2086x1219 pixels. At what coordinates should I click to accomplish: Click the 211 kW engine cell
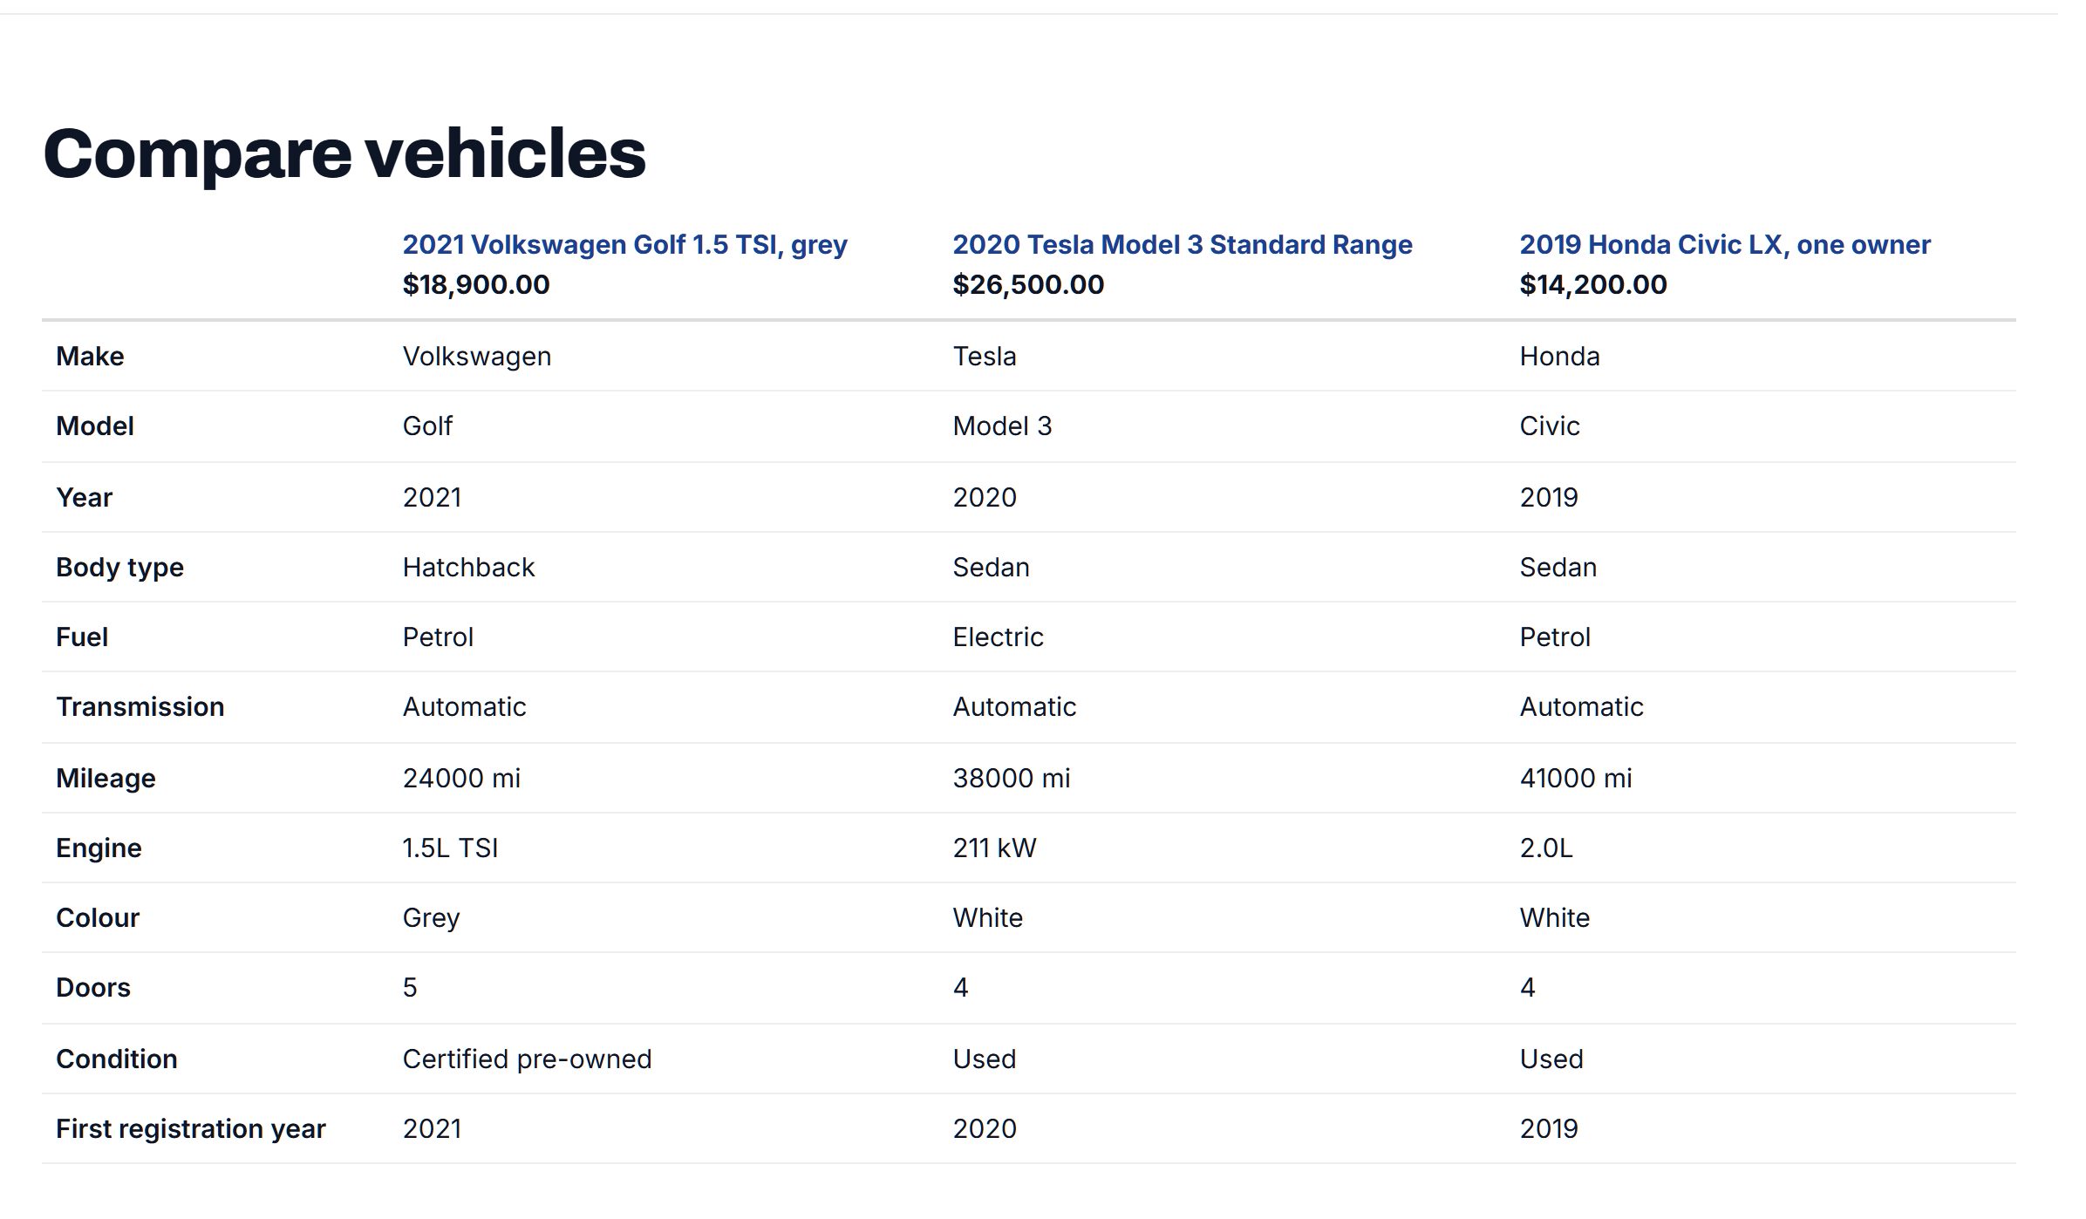tap(994, 848)
